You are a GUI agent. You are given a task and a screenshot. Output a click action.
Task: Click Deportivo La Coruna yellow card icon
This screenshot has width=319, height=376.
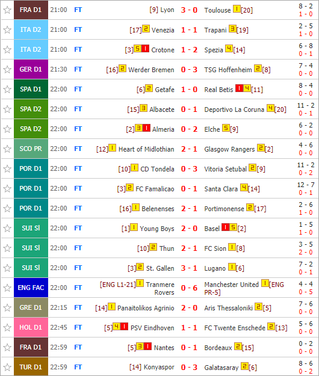[270, 108]
